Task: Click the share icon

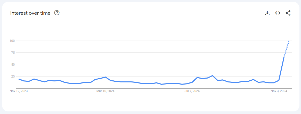Action: [x=288, y=13]
